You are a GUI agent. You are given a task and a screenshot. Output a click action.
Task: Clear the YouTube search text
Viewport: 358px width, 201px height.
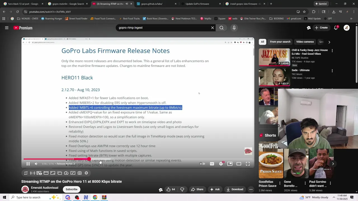click(213, 28)
